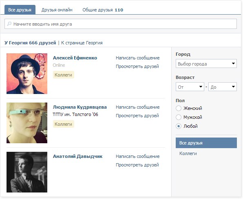Filter by «Коллеги» list in the sidebar
This screenshot has height=199, width=243.
(x=188, y=153)
